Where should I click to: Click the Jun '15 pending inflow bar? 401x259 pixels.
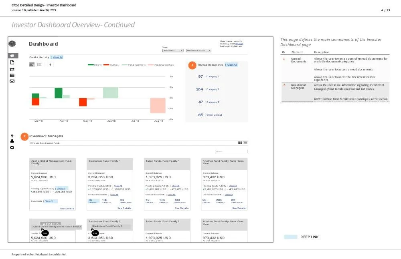click(111, 92)
